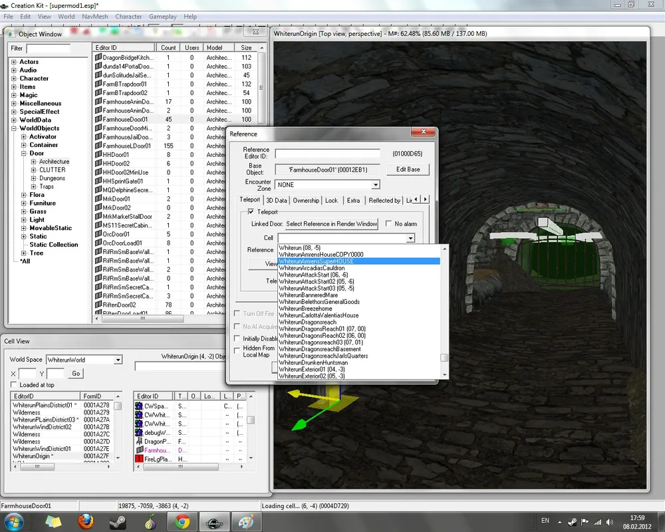Expand the Actors tree category

[14, 62]
